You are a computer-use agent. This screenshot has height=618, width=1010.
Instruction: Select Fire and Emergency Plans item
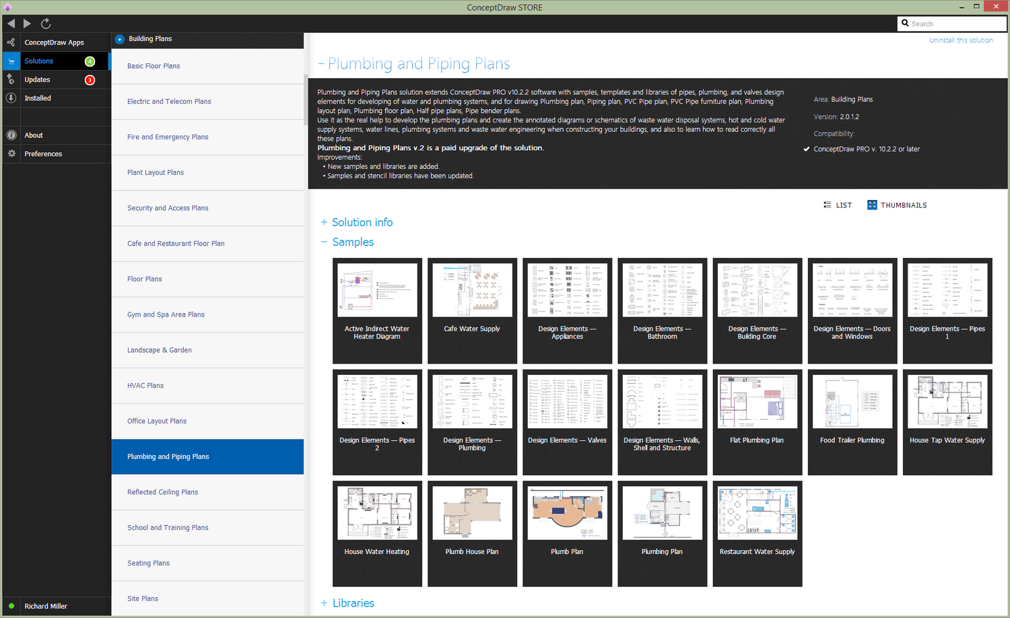[168, 137]
